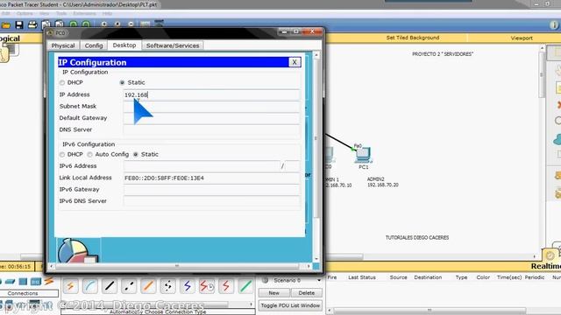Click the Zoom Reset toolbar icon
The width and height of the screenshot is (561, 315).
[117, 24]
